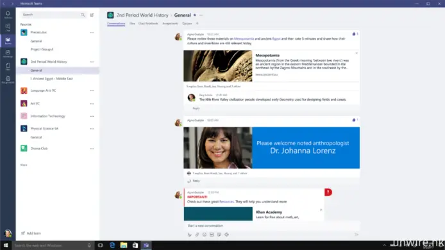Switch to the Class Notebook tab
445x250 pixels.
[x=148, y=24]
